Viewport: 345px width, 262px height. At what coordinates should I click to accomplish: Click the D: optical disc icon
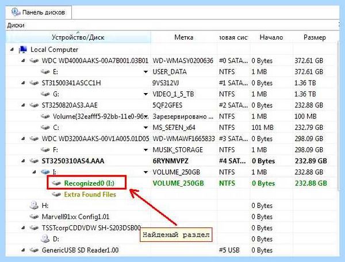[x=45, y=238]
